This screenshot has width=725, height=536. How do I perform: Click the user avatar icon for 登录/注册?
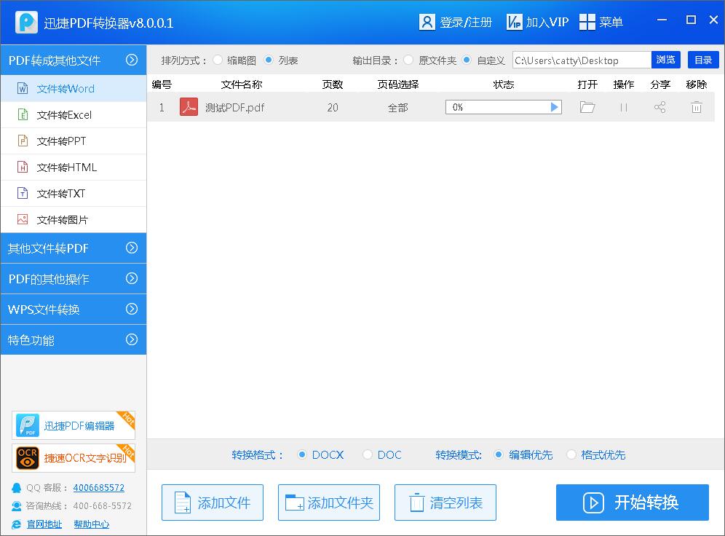tap(427, 22)
